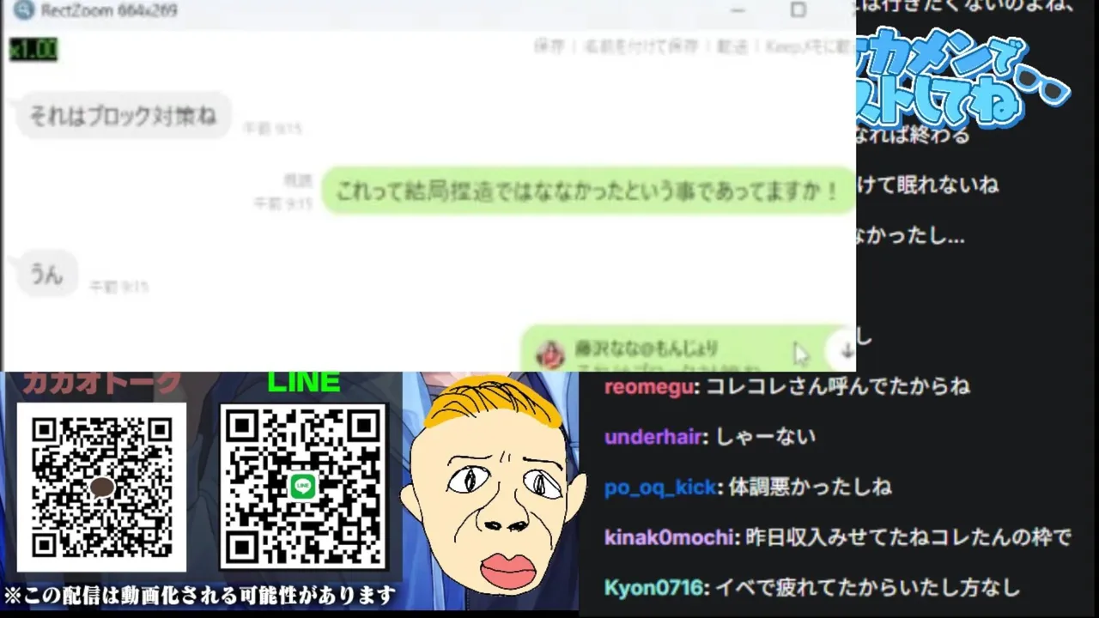Click chat message コレコレさん呼んでたからね
1099x618 pixels.
point(838,387)
